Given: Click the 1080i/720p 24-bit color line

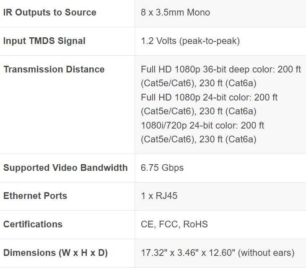Looking at the screenshot, I should click(202, 126).
